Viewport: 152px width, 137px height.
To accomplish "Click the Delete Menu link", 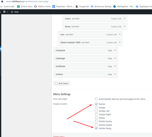I will (59, 136).
